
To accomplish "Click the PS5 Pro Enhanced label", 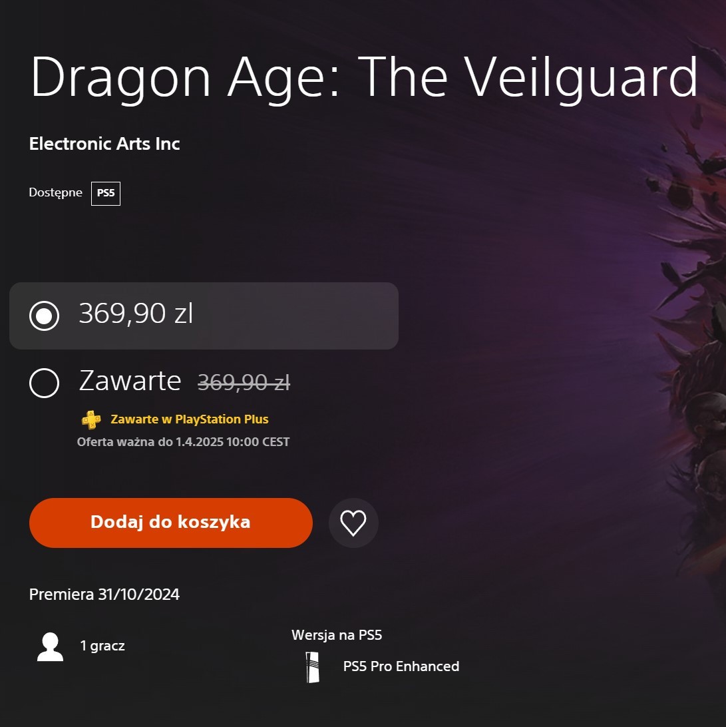I will coord(401,666).
